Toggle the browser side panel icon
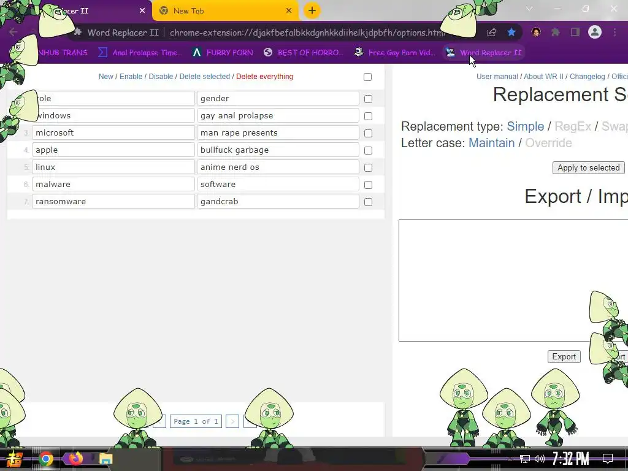This screenshot has height=471, width=628. click(575, 32)
